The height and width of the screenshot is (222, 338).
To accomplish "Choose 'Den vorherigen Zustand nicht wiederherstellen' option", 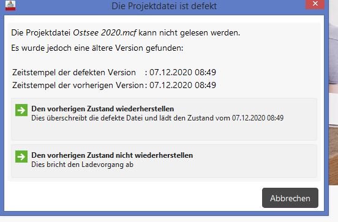I will tap(164, 161).
